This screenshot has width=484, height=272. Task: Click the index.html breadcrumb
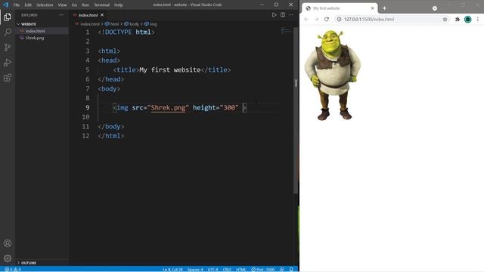(x=90, y=23)
